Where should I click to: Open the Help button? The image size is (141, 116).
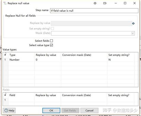coord(9,110)
